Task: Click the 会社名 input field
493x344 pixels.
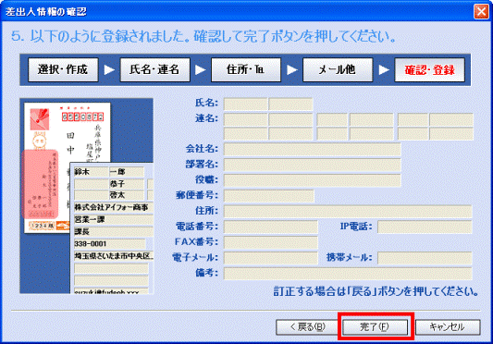Action: click(x=313, y=149)
